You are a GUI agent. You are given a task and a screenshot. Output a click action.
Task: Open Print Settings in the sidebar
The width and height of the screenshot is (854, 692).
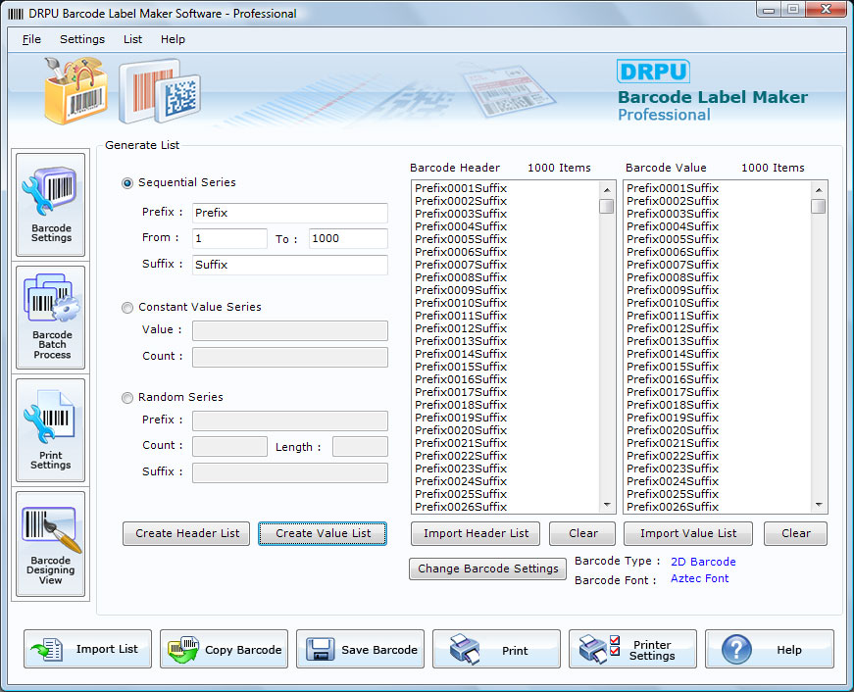[x=51, y=430]
